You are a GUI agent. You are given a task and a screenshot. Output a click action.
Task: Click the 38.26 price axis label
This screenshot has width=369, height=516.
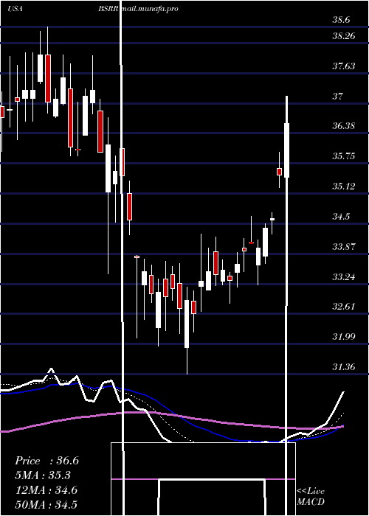(344, 35)
